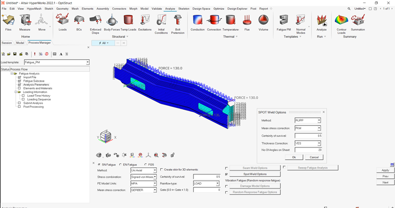The image size is (395, 208).
Task: Select the EN Fatigue radio button
Action: click(120, 164)
